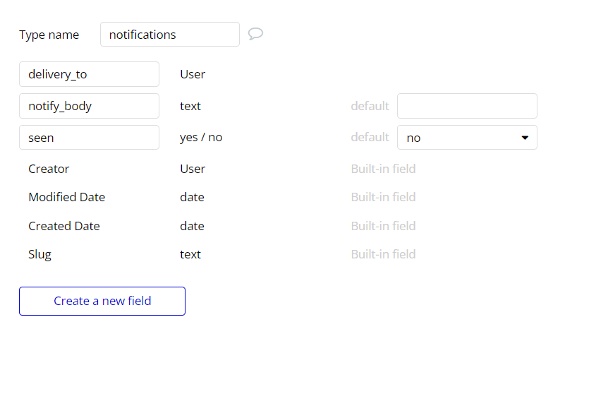Click the Creator built-in field name
608x418 pixels.
click(x=49, y=169)
